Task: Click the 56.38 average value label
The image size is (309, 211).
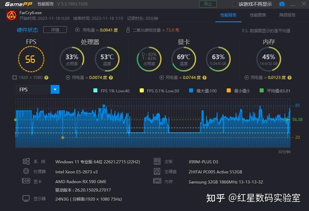Action: click(x=297, y=120)
